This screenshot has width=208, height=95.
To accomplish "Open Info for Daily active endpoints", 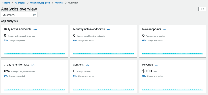I will tap(35, 30).
